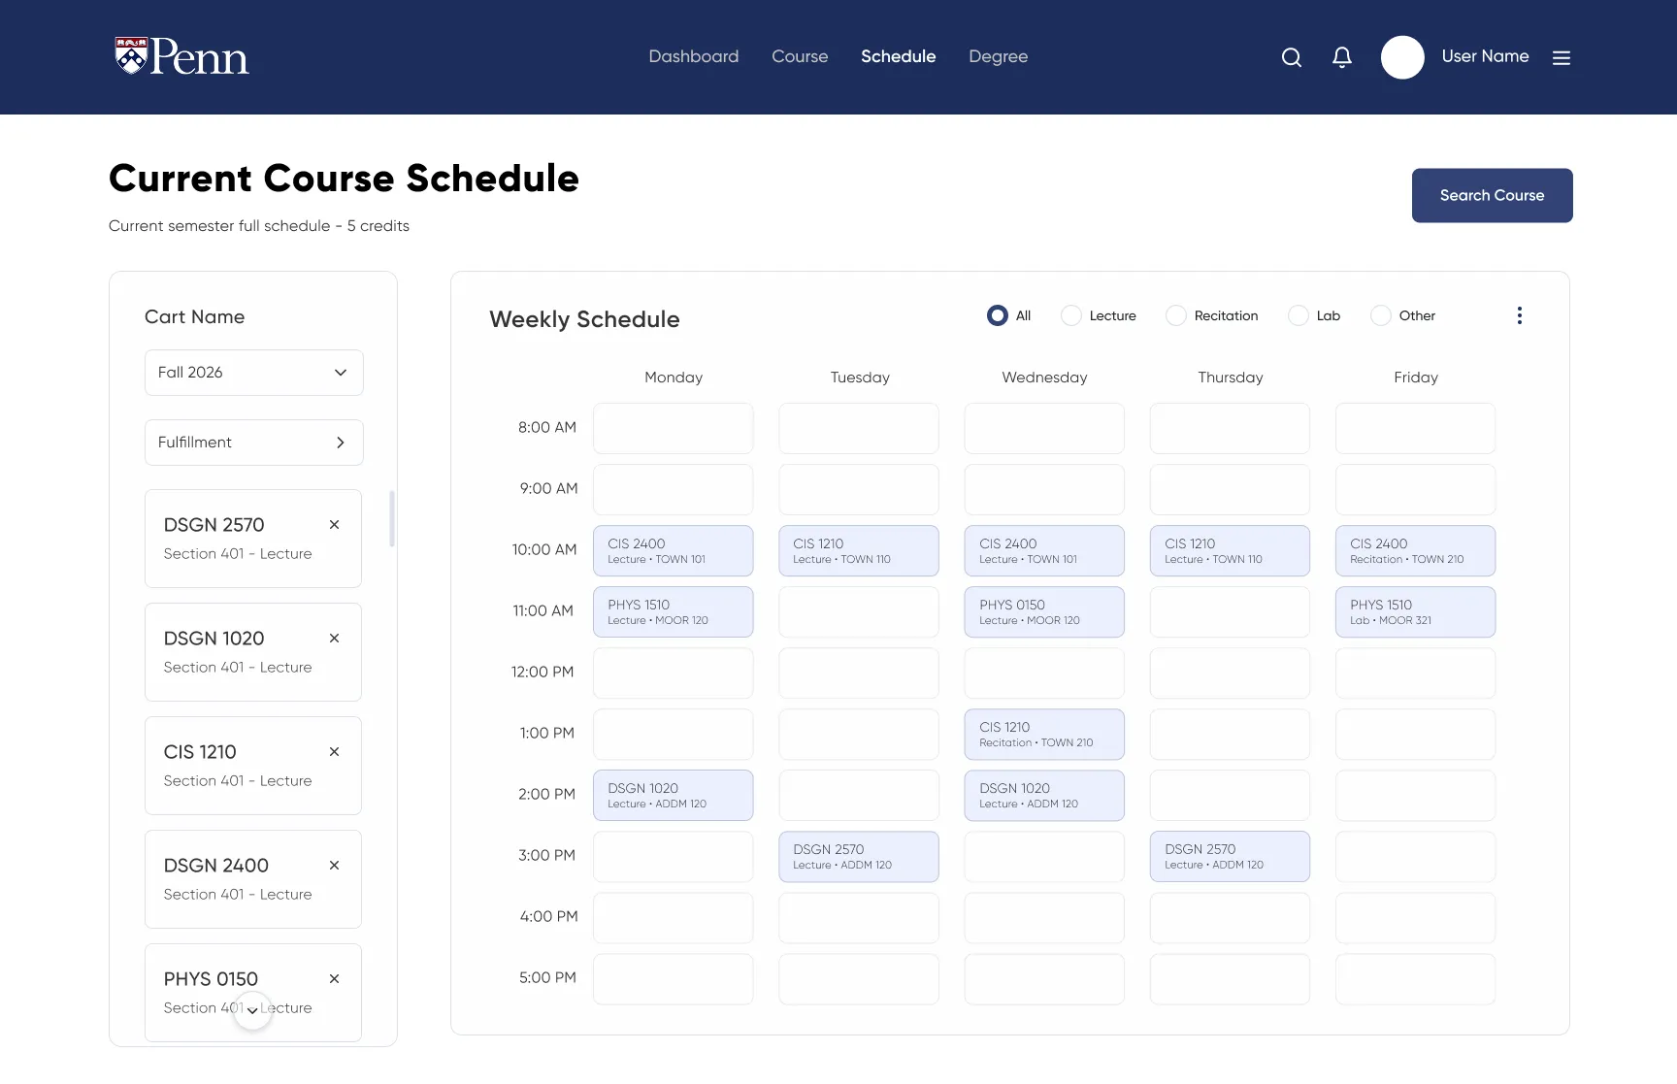
Task: Select Wednesday PHYS 0150 lecture block
Action: pos(1044,611)
